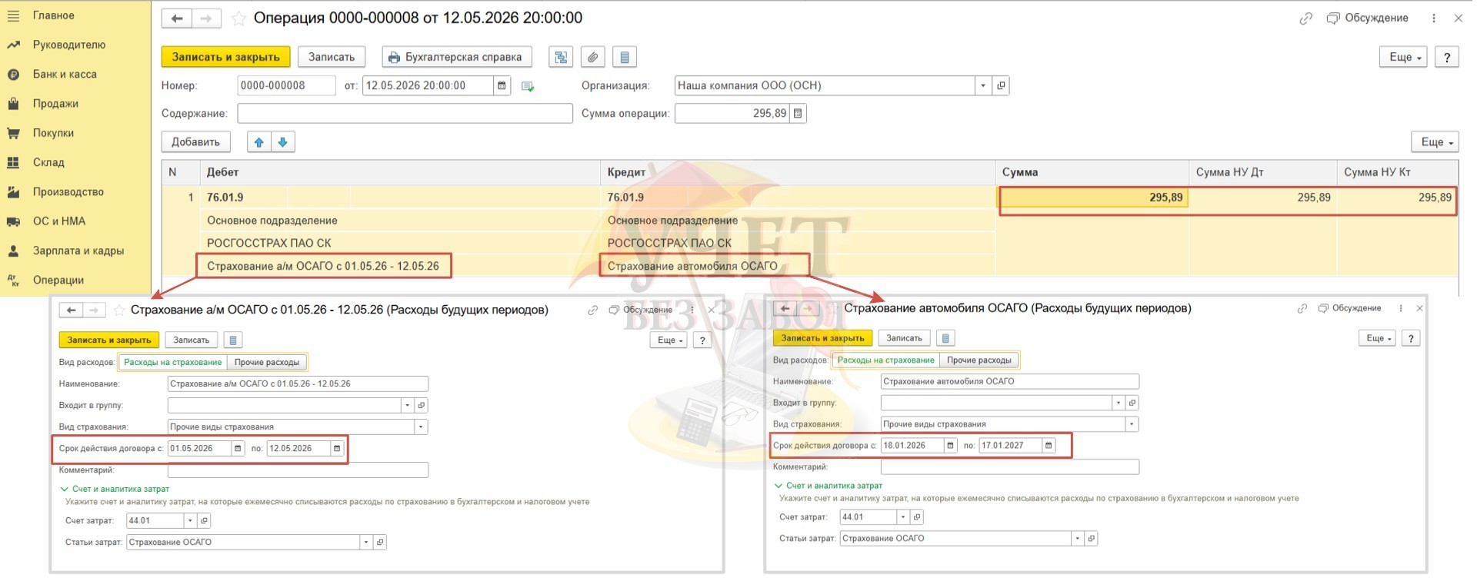The height and width of the screenshot is (581, 1477).
Task: Open the calendar picker next to the operation date
Action: 502,85
